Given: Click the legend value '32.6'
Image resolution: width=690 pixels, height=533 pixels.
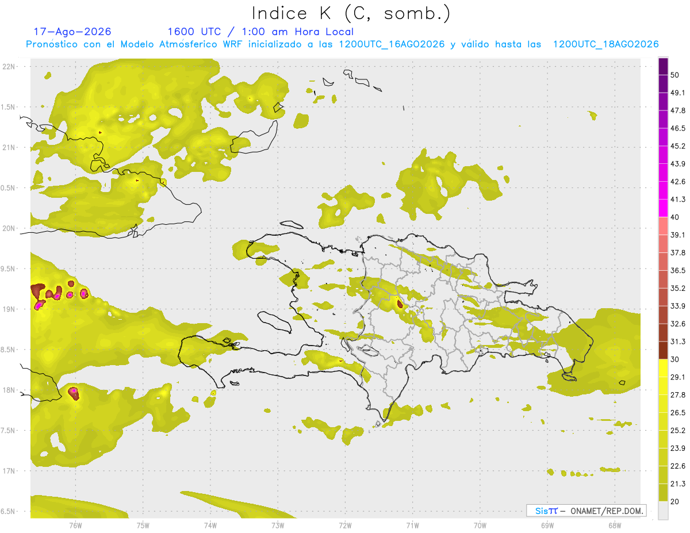Looking at the screenshot, I should [678, 324].
